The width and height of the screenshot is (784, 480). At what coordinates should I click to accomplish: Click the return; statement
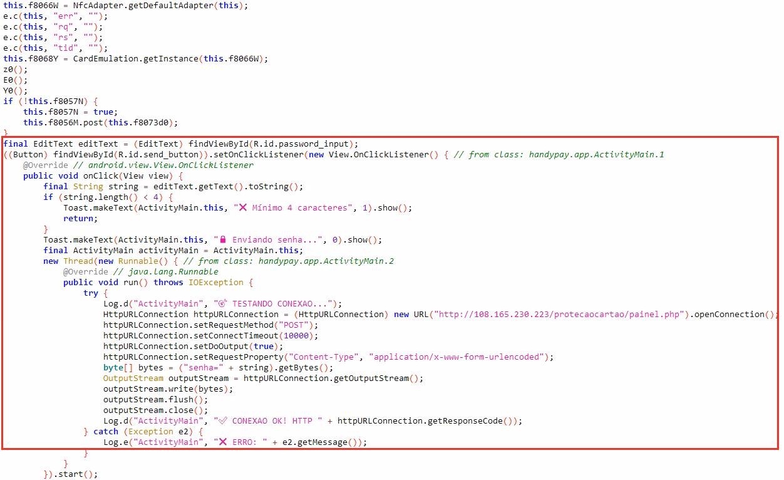(81, 219)
